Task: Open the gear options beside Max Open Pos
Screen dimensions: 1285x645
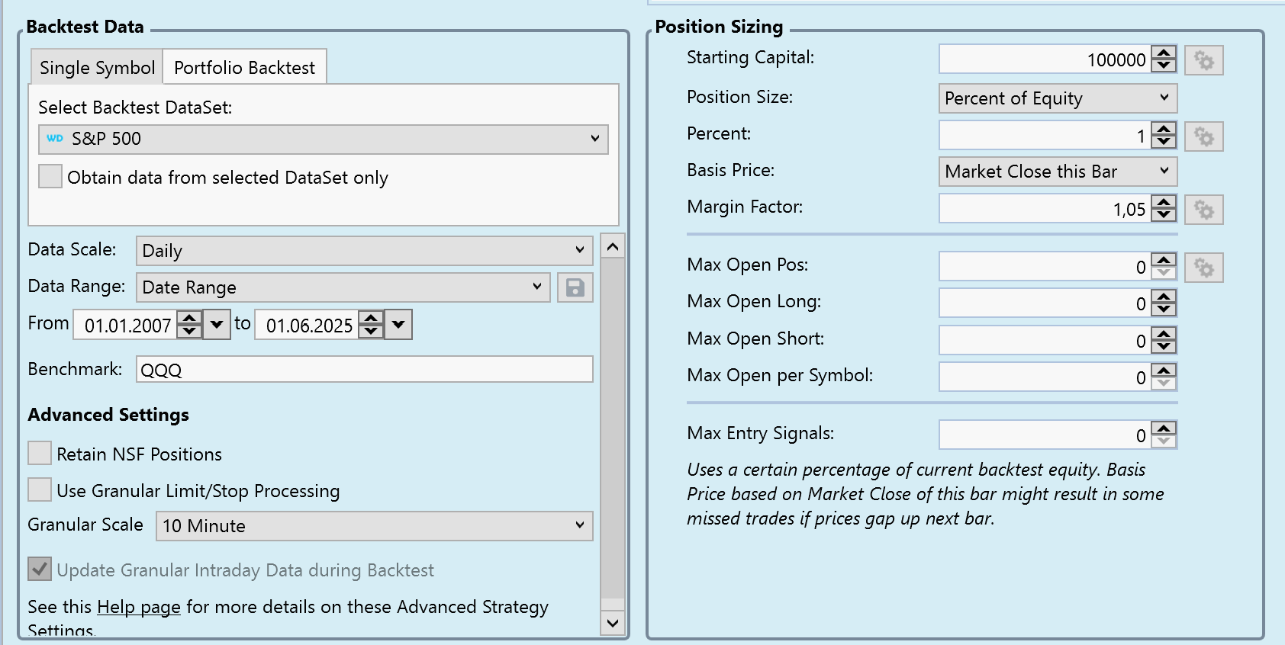Action: pyautogui.click(x=1203, y=268)
